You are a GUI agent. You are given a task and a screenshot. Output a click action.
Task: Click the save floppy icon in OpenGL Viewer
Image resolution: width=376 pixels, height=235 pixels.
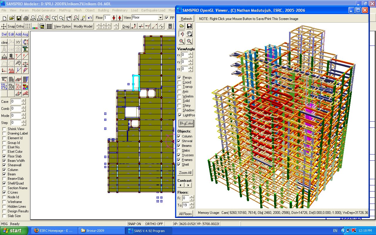click(x=189, y=26)
